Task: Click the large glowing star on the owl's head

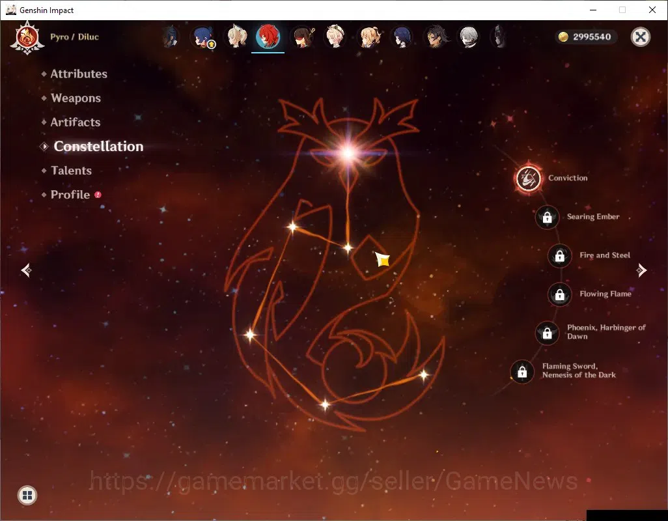Action: pyautogui.click(x=348, y=152)
